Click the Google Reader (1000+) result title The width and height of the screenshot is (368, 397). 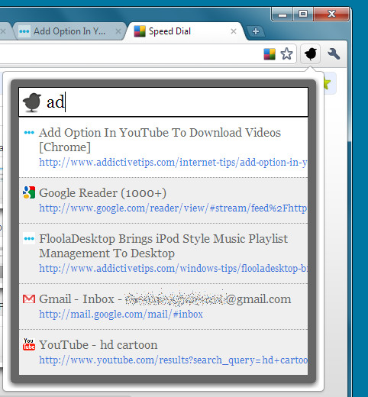pyautogui.click(x=102, y=193)
